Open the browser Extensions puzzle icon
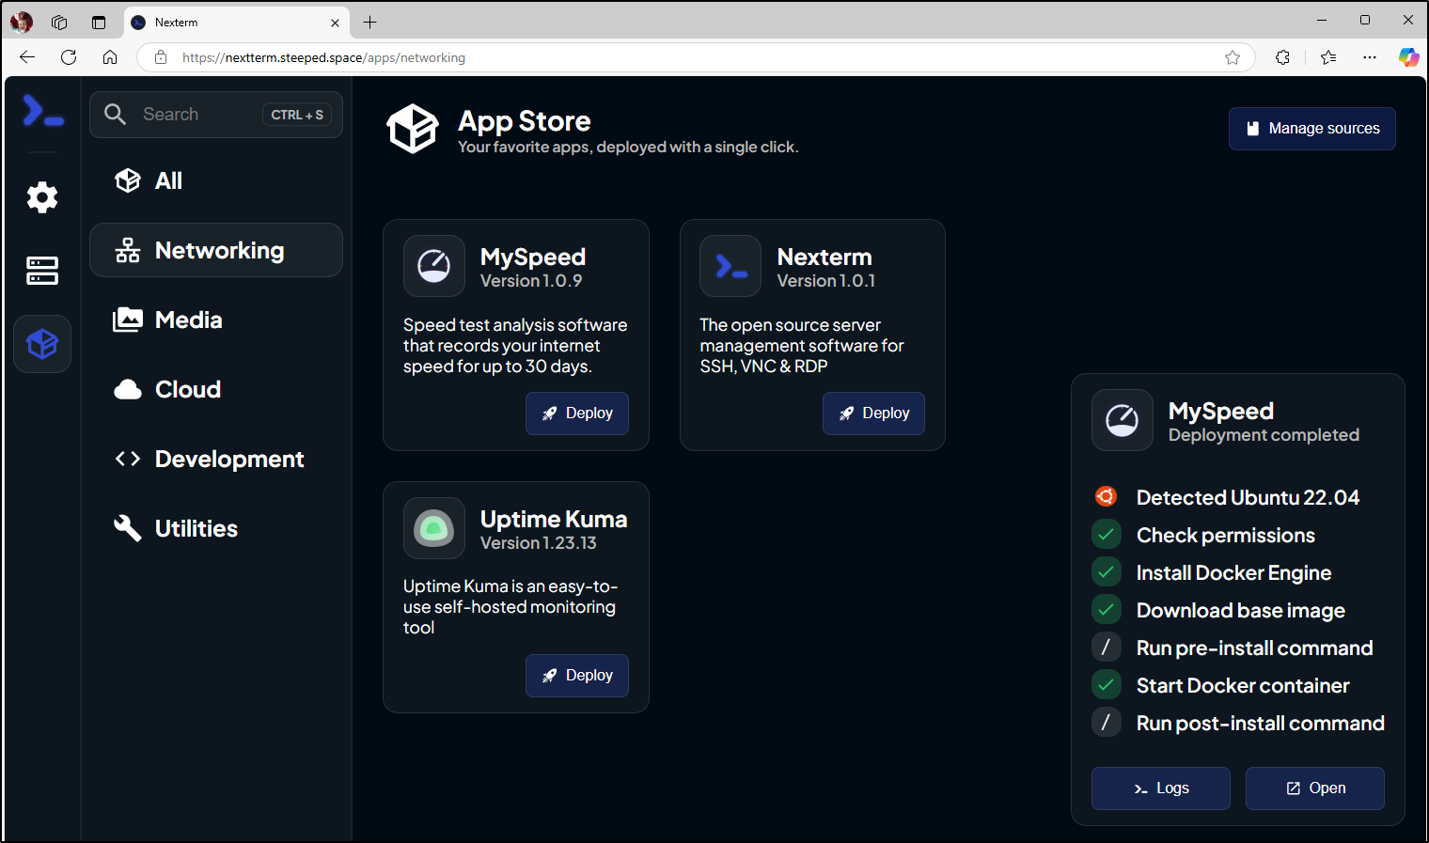Screen dimensions: 1429x843 [1282, 57]
